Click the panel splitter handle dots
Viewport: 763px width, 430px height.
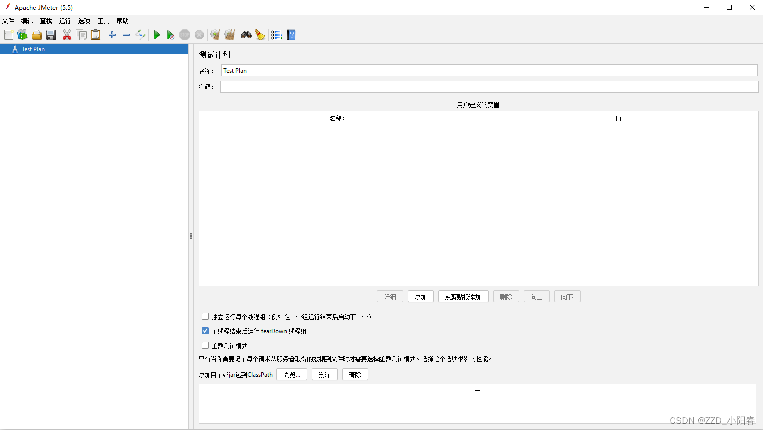click(191, 236)
